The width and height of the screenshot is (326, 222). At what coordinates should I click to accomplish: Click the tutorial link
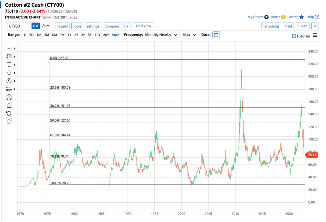303,36
